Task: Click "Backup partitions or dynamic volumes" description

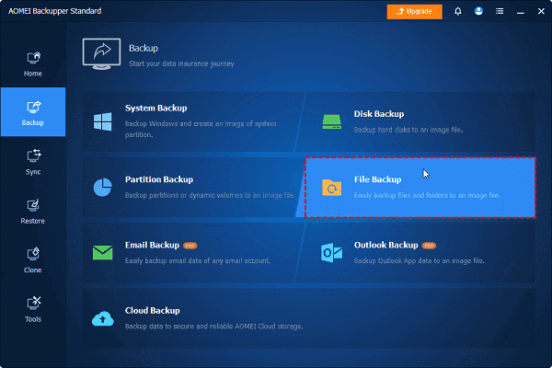Action: tap(210, 195)
